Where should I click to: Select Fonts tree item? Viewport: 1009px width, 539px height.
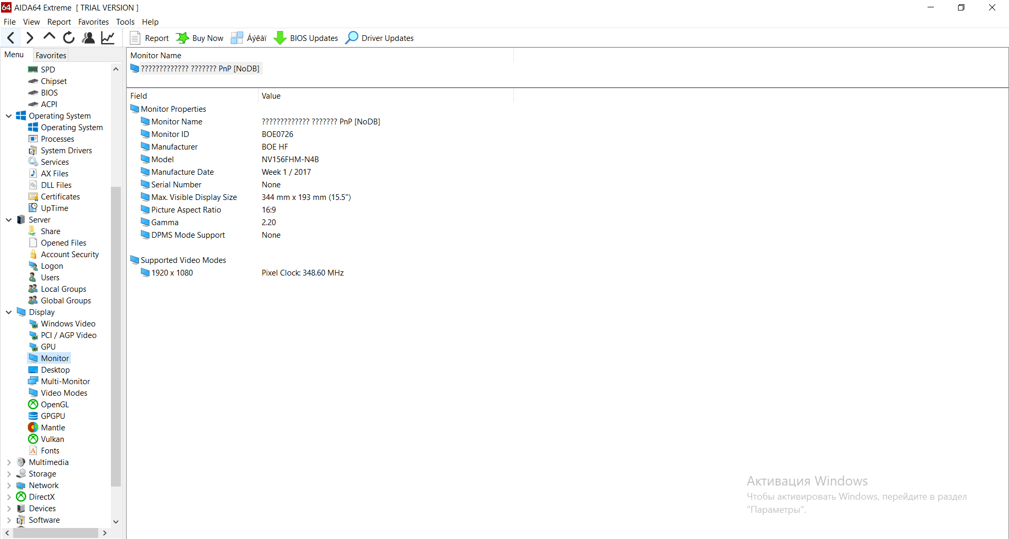(x=44, y=451)
